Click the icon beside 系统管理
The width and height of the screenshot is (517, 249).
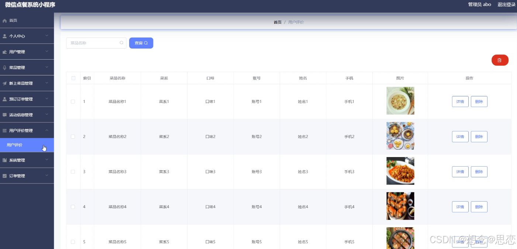coord(5,160)
